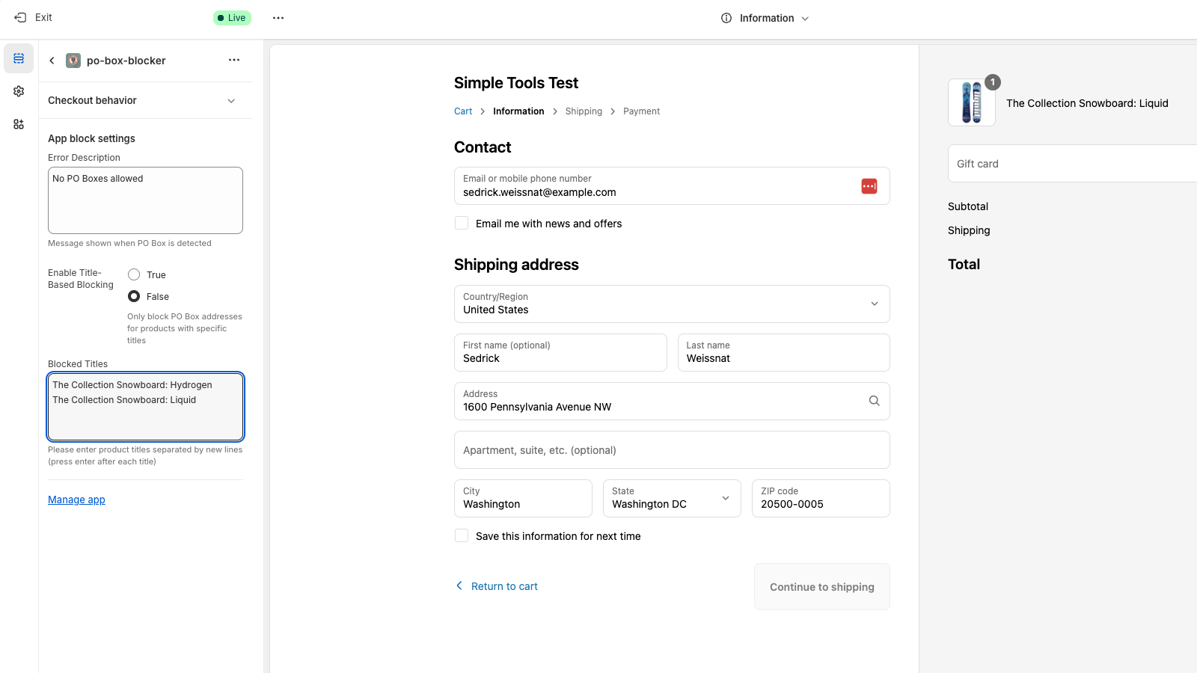Check Save this information for next time

click(x=462, y=535)
